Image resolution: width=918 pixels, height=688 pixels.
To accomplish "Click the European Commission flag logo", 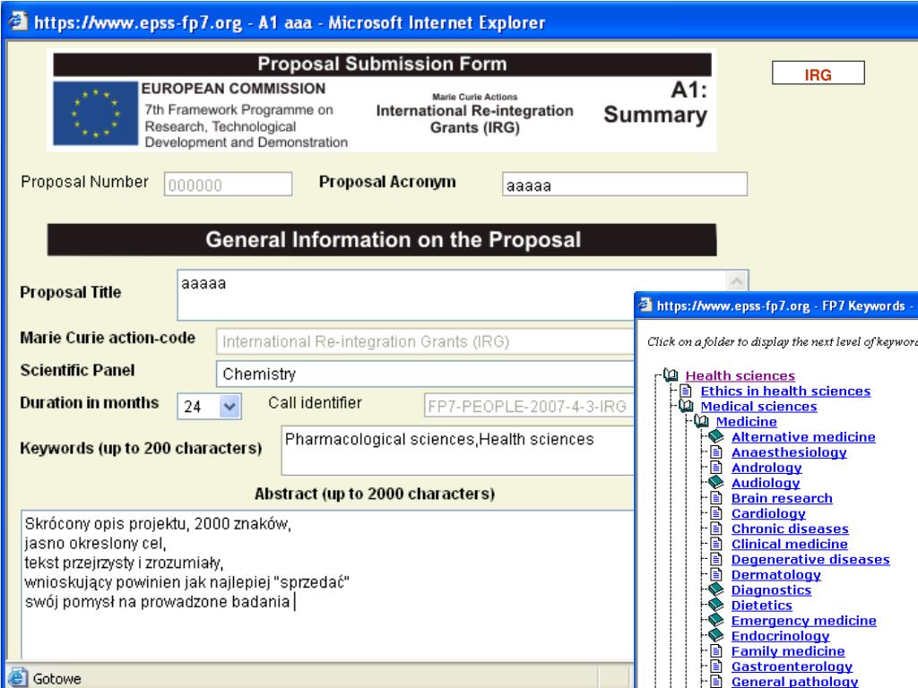I will (95, 113).
